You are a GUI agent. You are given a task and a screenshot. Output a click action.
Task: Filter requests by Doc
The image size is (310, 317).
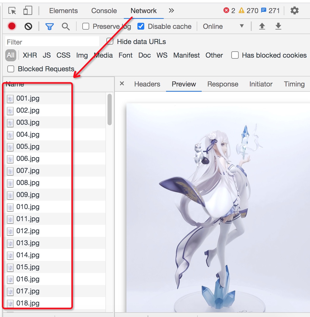point(145,55)
